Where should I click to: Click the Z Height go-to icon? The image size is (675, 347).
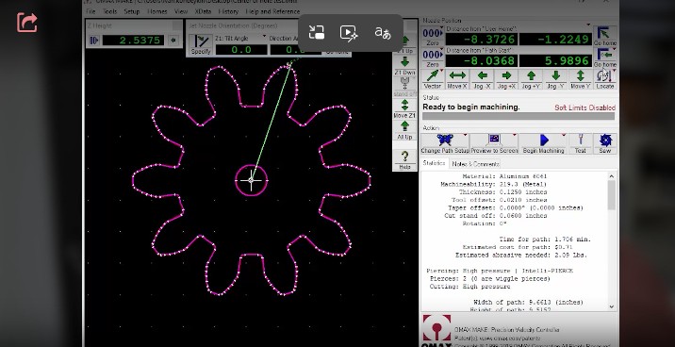[x=93, y=41]
